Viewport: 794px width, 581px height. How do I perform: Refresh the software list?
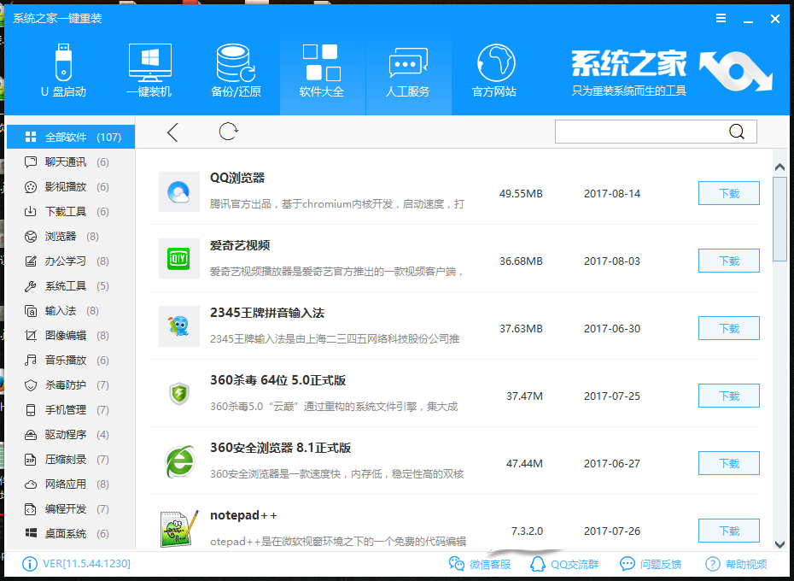click(x=227, y=132)
